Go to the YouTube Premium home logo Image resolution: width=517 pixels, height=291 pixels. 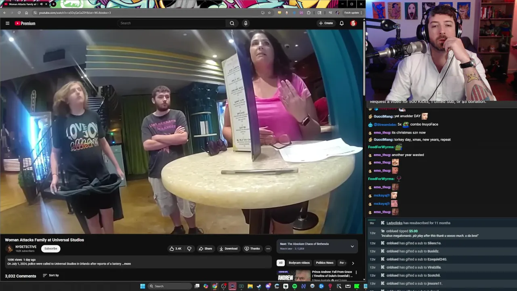25,23
